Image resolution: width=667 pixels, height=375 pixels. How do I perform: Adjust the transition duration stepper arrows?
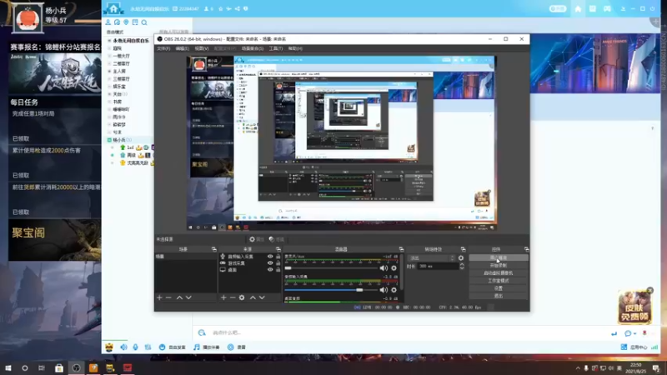pyautogui.click(x=462, y=266)
